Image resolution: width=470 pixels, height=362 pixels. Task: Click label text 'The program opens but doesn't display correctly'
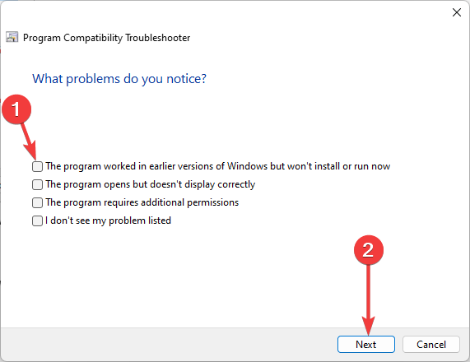150,184
